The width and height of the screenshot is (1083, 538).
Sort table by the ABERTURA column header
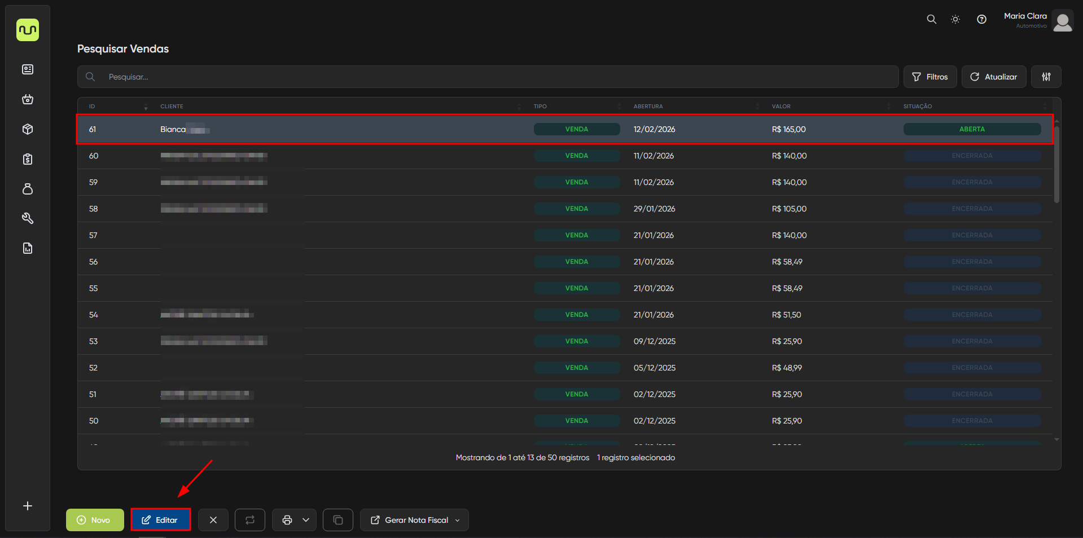648,107
